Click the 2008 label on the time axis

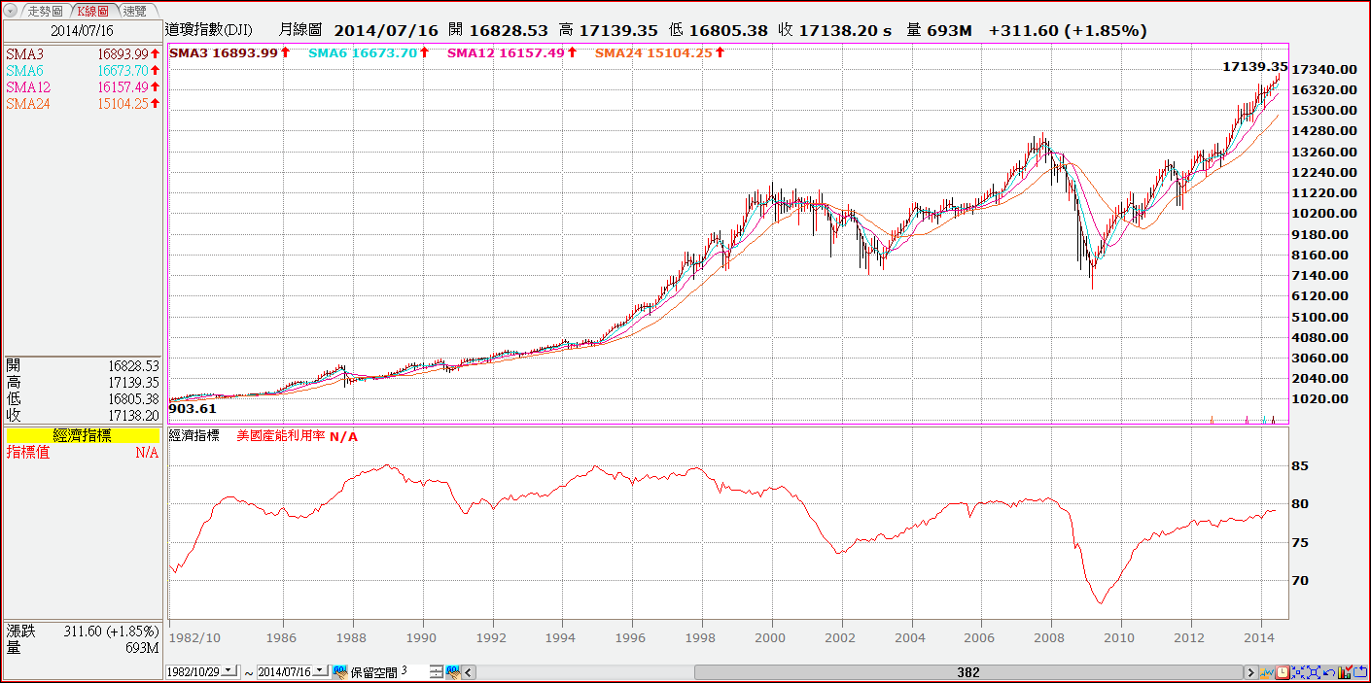click(x=1050, y=638)
